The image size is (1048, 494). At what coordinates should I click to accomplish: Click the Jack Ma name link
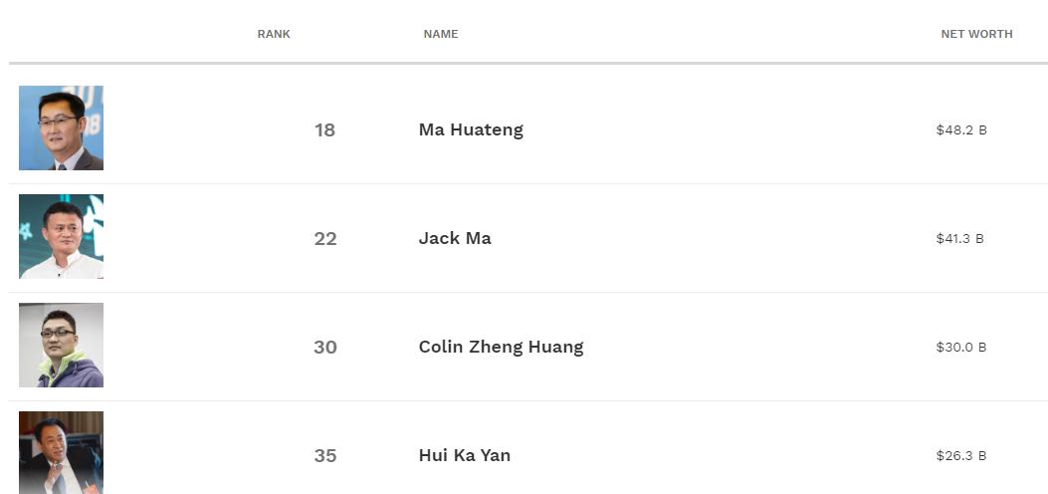[455, 238]
